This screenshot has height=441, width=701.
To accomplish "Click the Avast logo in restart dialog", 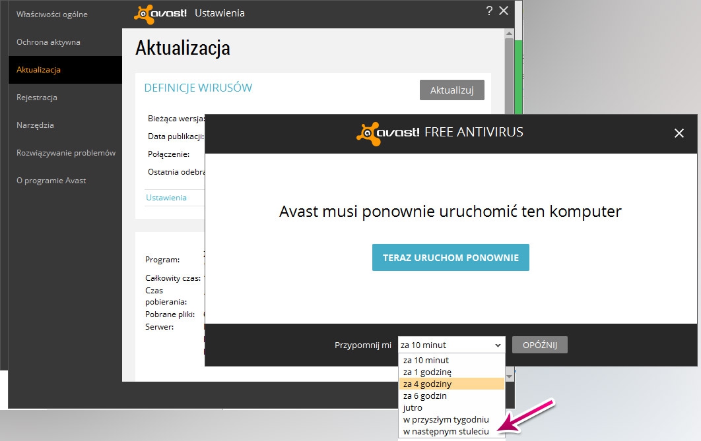I will point(387,132).
